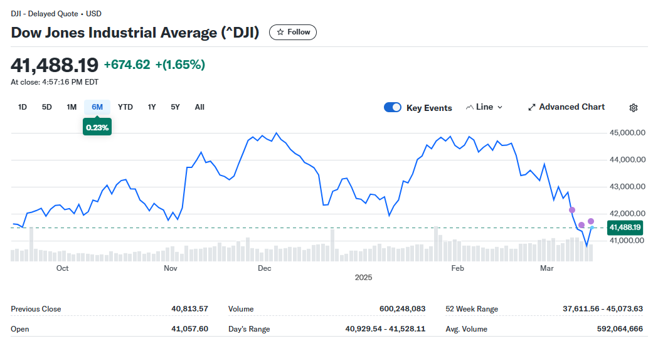This screenshot has width=653, height=341.
Task: Click the Open value 41,057.60
Action: [x=189, y=329]
